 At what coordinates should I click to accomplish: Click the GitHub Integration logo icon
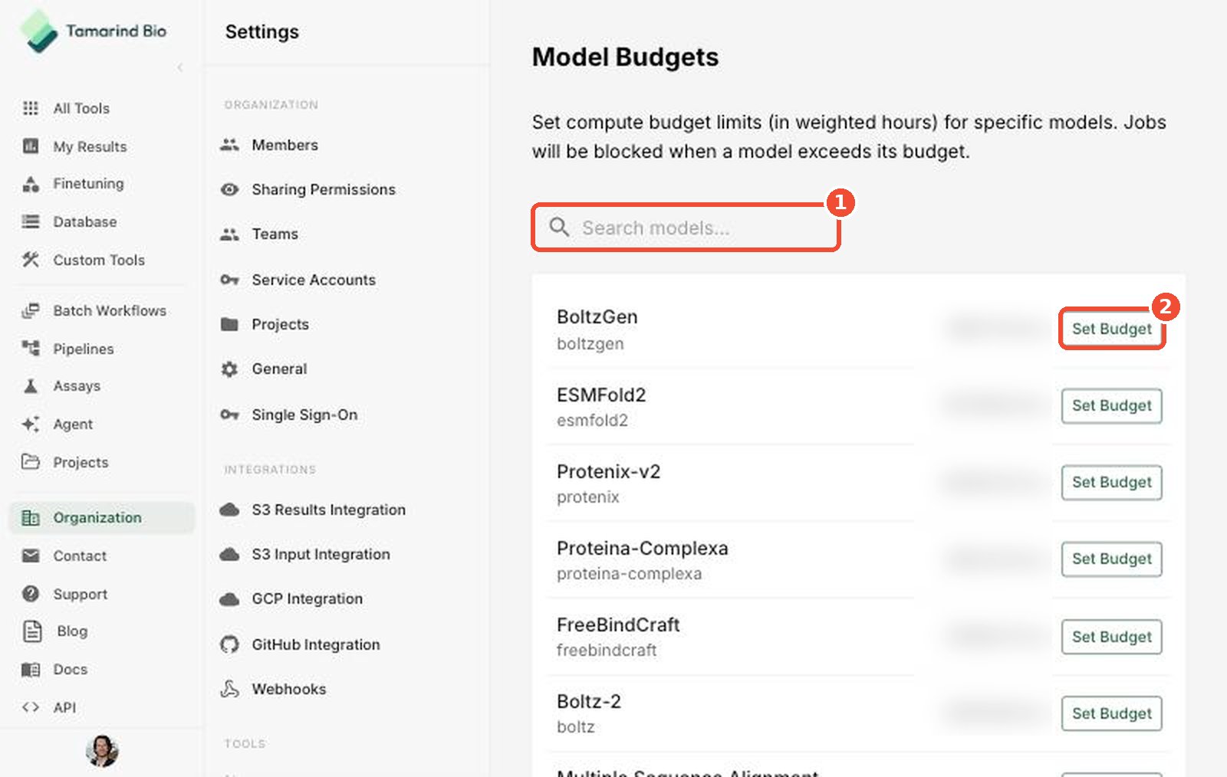(229, 644)
